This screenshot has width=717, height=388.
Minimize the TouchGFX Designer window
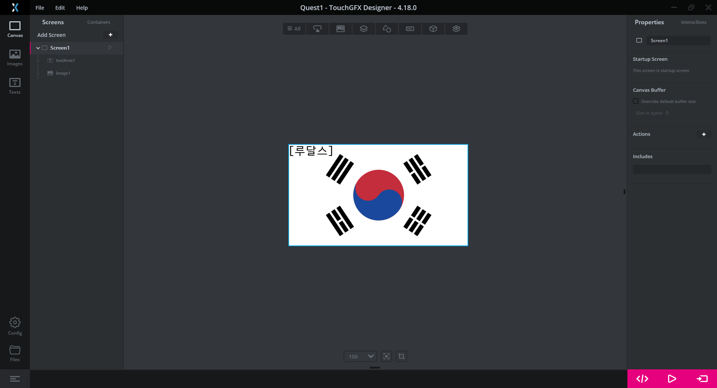pos(674,7)
